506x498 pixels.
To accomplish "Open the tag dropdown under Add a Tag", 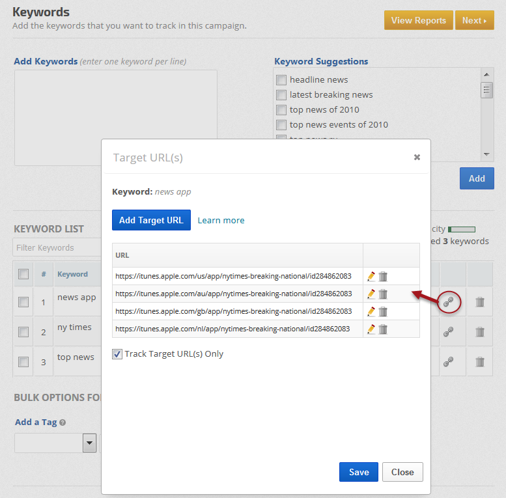I will [89, 443].
